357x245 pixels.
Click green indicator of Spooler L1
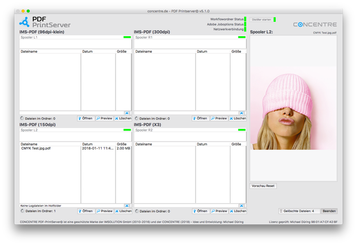(x=127, y=37)
